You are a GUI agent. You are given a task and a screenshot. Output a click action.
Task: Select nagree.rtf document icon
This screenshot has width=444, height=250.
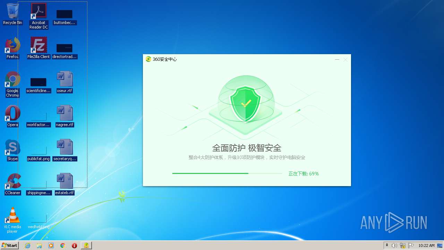(x=65, y=116)
